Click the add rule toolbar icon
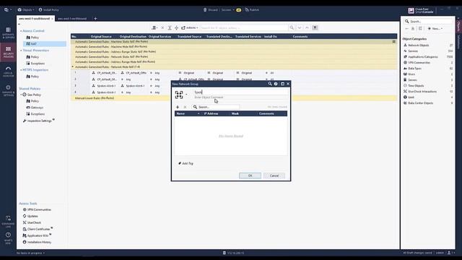 click(154, 27)
